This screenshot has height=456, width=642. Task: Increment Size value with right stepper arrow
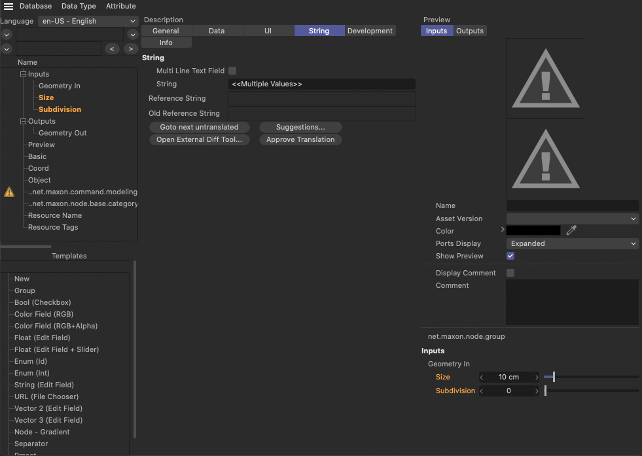click(x=537, y=377)
